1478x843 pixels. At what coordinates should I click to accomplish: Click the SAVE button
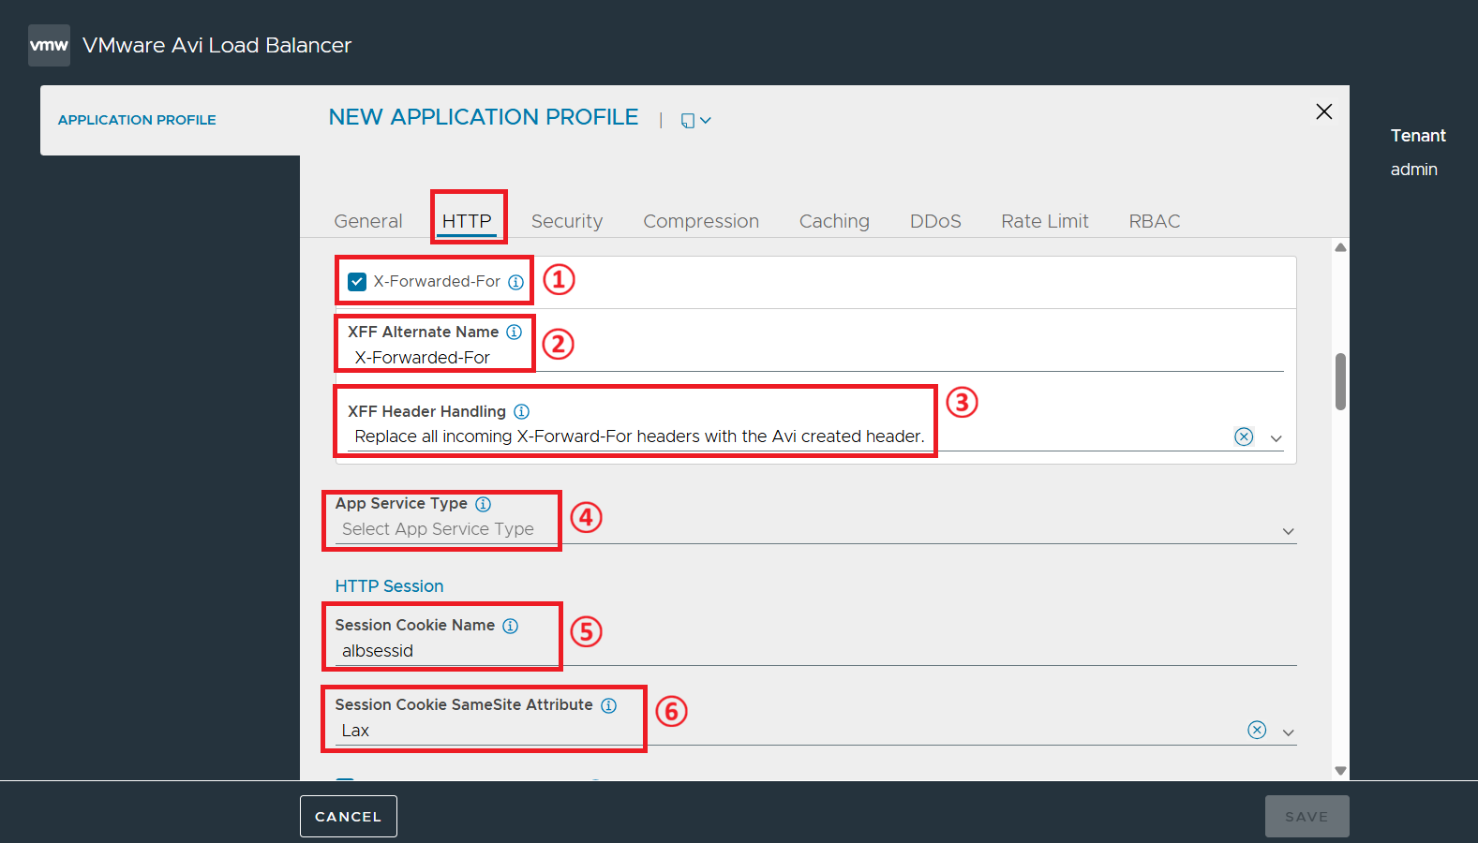click(1306, 817)
